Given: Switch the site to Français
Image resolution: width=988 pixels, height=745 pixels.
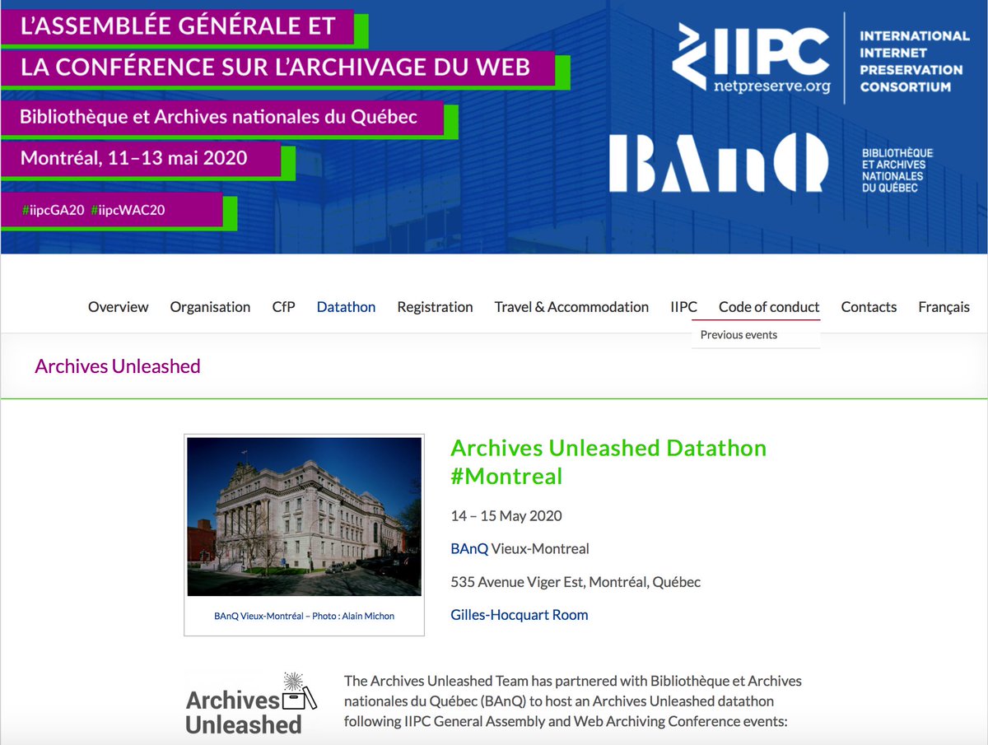Looking at the screenshot, I should click(x=944, y=307).
